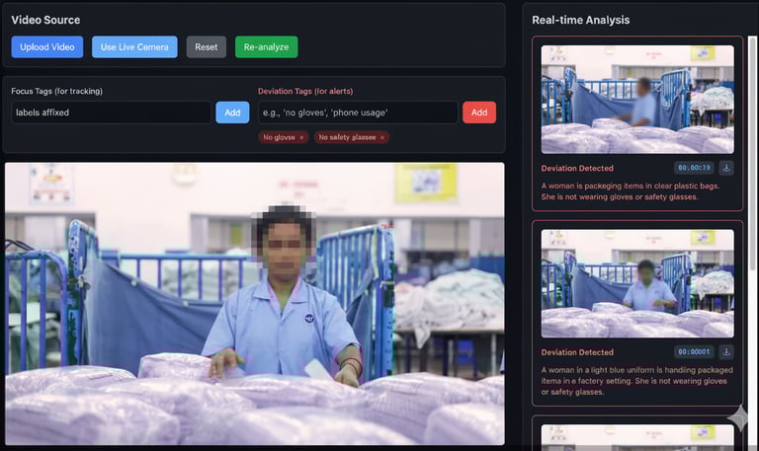Download the deviation clip at 00:0001
This screenshot has height=451, width=759.
tap(726, 352)
